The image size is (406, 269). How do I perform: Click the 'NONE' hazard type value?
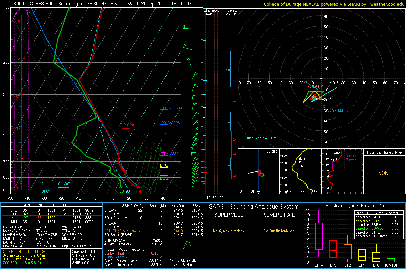tap(384, 173)
